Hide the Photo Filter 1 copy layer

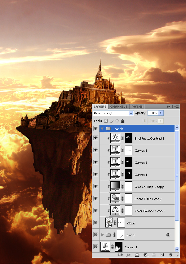tap(95, 198)
